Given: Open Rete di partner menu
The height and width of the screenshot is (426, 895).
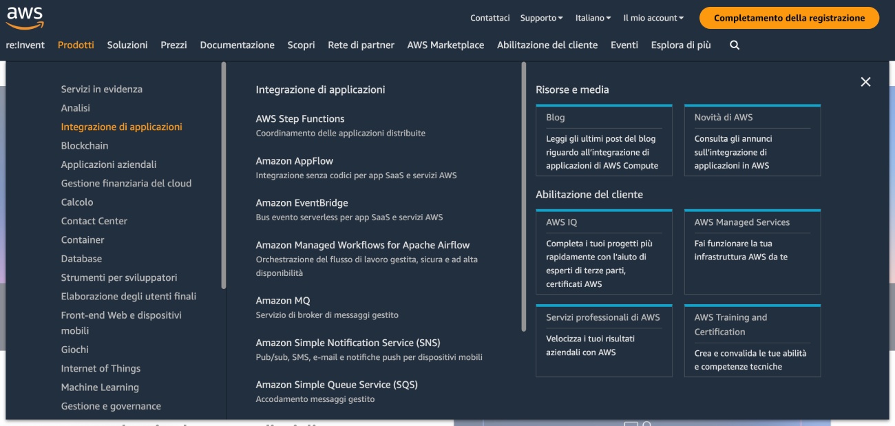Looking at the screenshot, I should pyautogui.click(x=361, y=45).
